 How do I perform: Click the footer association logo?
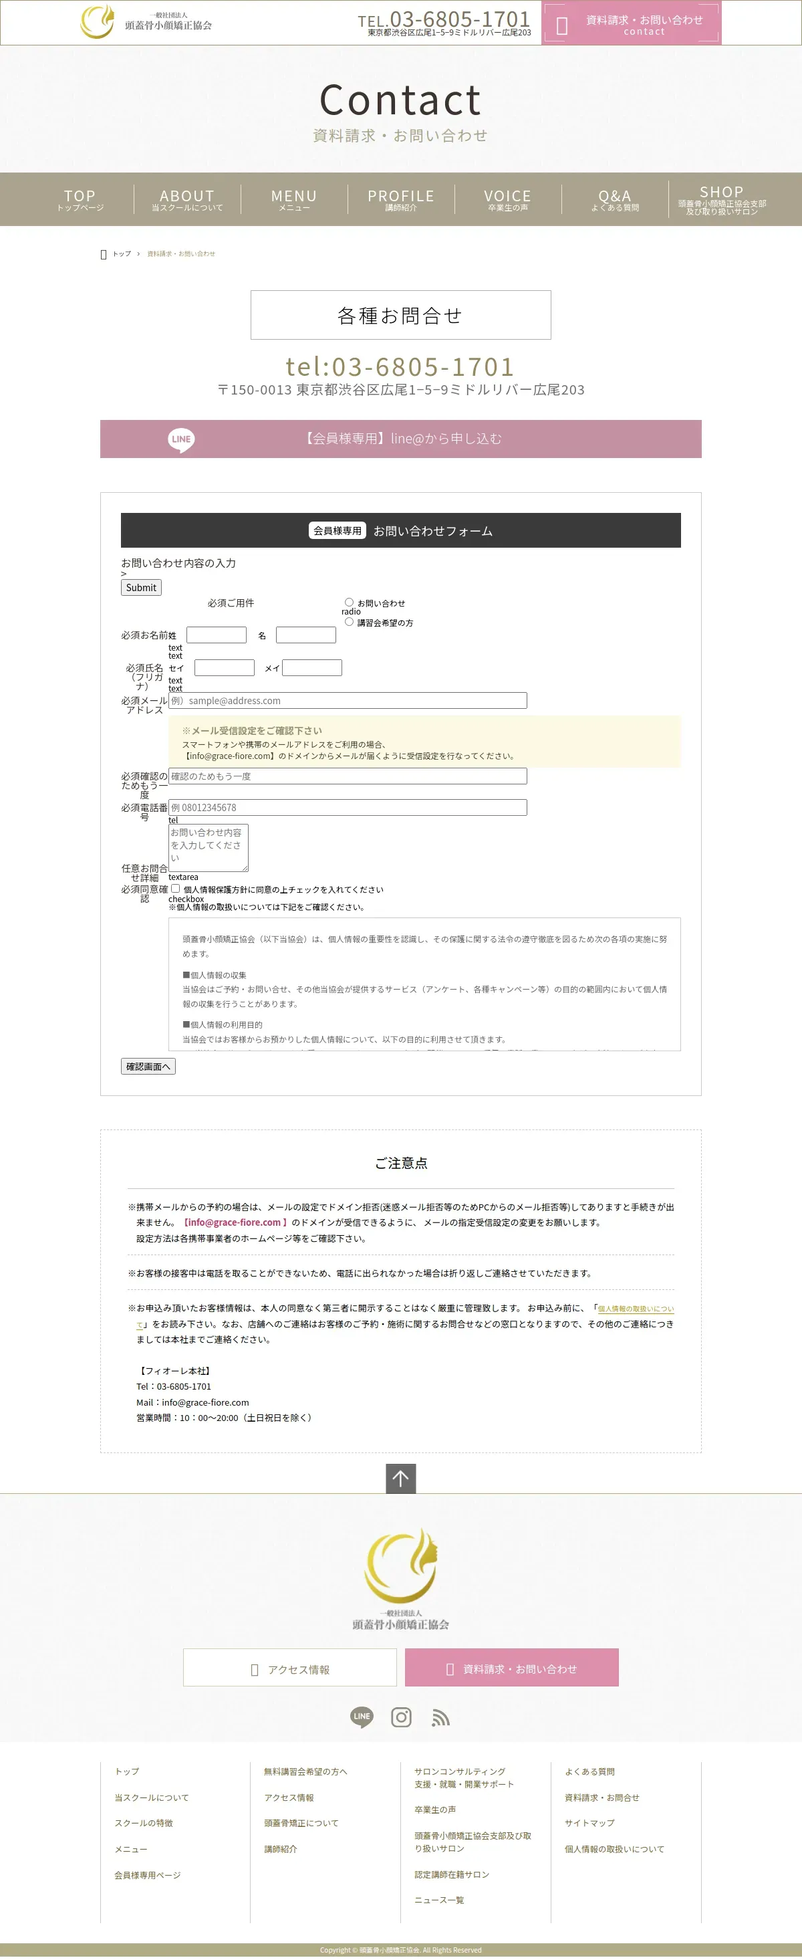(400, 1580)
